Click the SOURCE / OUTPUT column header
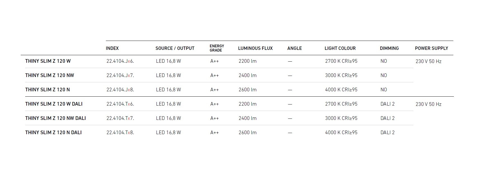This screenshot has width=485, height=193. pyautogui.click(x=175, y=48)
